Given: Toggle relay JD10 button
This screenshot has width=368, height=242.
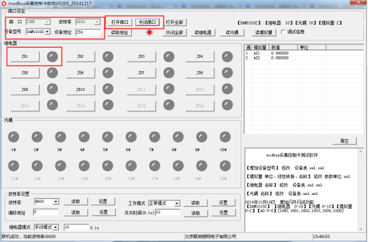Looking at the screenshot, I should pyautogui.click(x=80, y=90).
